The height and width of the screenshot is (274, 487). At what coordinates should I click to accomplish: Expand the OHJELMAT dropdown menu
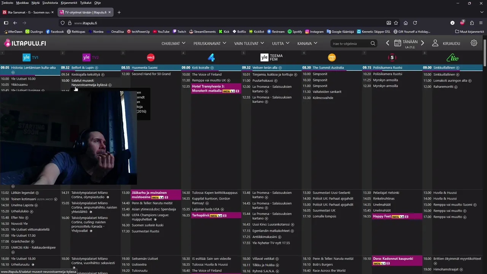pyautogui.click(x=173, y=43)
